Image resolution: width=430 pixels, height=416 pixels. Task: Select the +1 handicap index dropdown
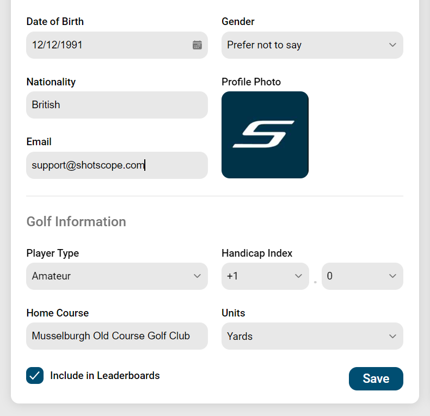(x=265, y=276)
